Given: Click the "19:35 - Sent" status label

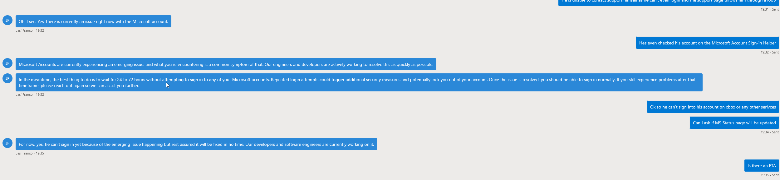Looking at the screenshot, I should tap(769, 175).
